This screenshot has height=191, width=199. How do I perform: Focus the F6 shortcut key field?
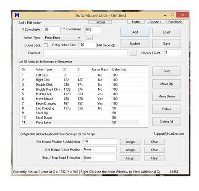point(100,141)
